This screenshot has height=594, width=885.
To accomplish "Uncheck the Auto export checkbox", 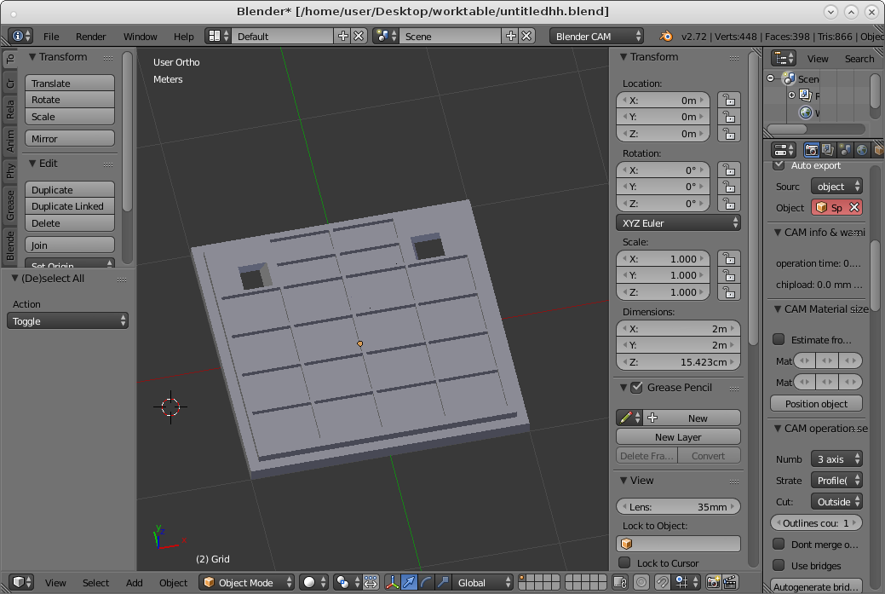I will coord(779,164).
